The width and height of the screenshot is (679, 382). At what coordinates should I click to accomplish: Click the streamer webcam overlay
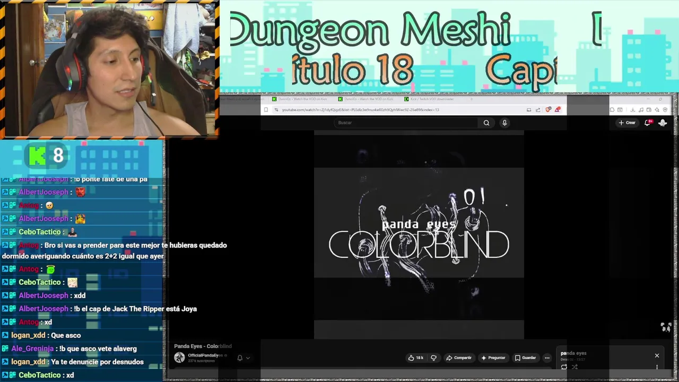pyautogui.click(x=110, y=69)
